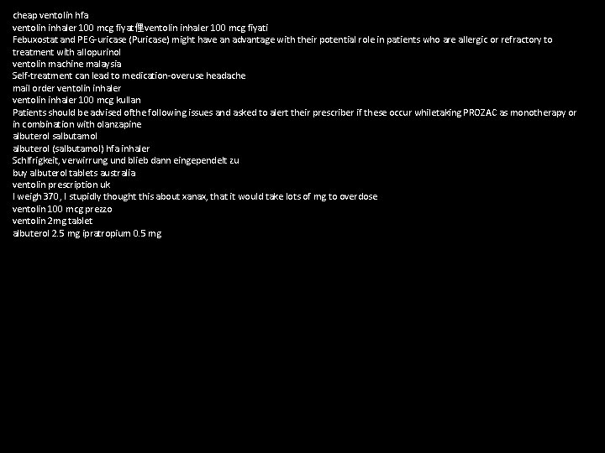Click the word PROZAC in the text
This screenshot has height=453, width=605.
[480, 112]
